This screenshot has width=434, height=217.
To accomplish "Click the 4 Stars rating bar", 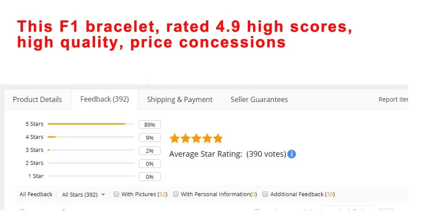I will [91, 137].
